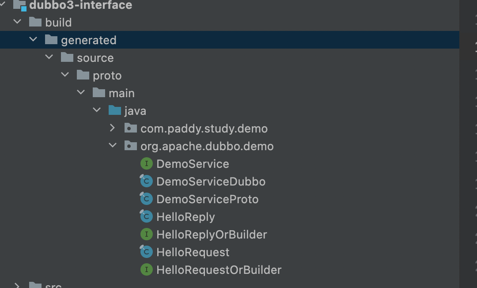
Task: Collapse the java folder
Action: [x=97, y=110]
